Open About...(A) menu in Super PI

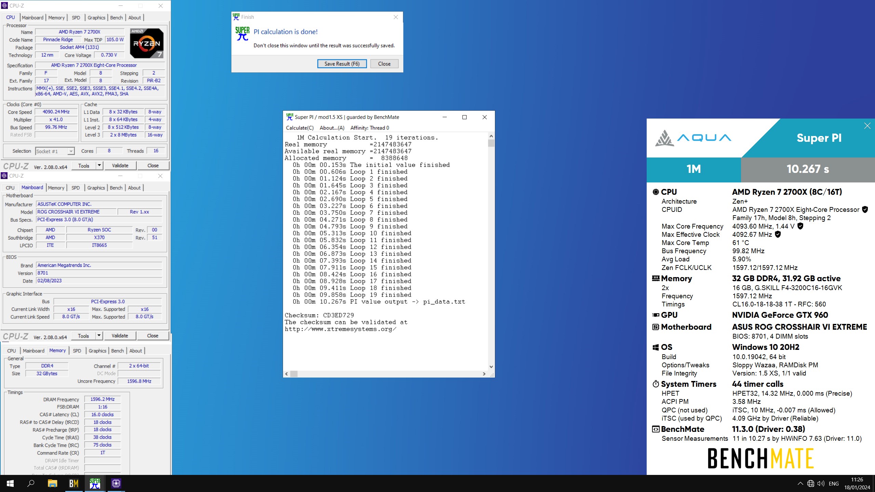point(332,128)
